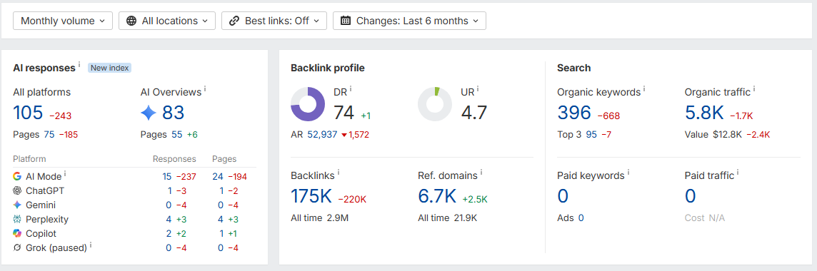Open the Top 3 value 95

click(x=591, y=135)
